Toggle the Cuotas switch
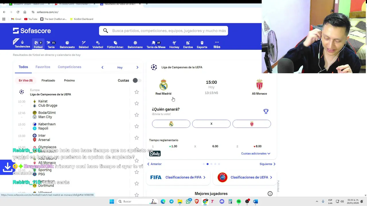Image resolution: width=367 pixels, height=206 pixels. (x=137, y=80)
